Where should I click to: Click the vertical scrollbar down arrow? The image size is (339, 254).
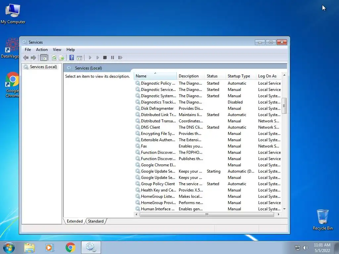click(x=284, y=209)
